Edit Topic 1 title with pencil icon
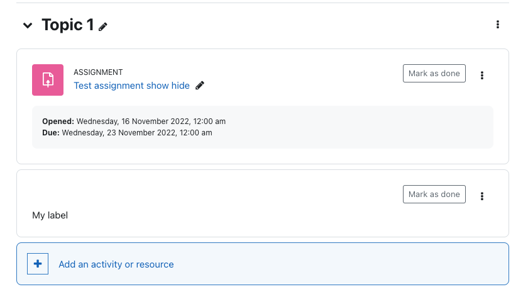528x294 pixels. tap(102, 27)
